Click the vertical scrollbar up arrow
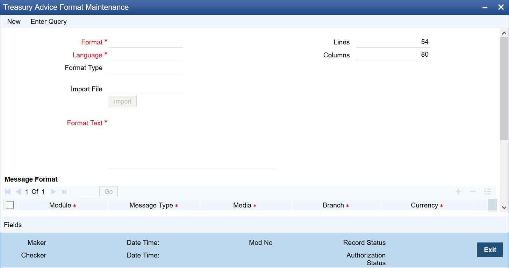509x268 pixels. tap(504, 33)
